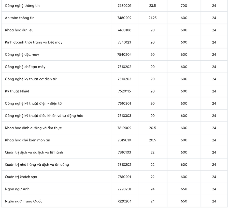Click Công nghệ kỹ thuật điện - điện tử
Viewport: 229px width, 209px height.
33,103
